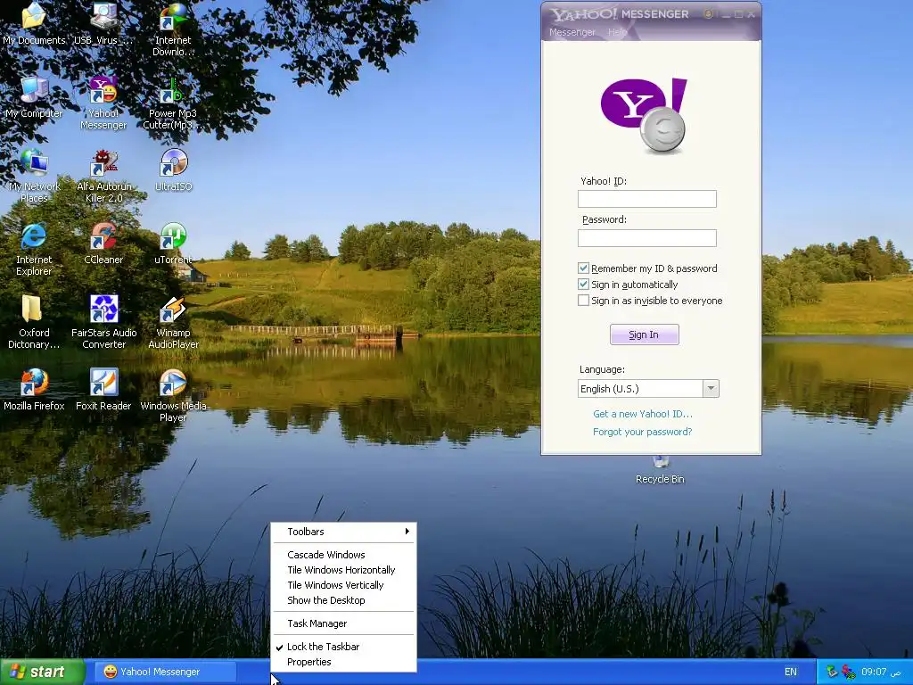Click the second tray icon next to clock

click(848, 673)
